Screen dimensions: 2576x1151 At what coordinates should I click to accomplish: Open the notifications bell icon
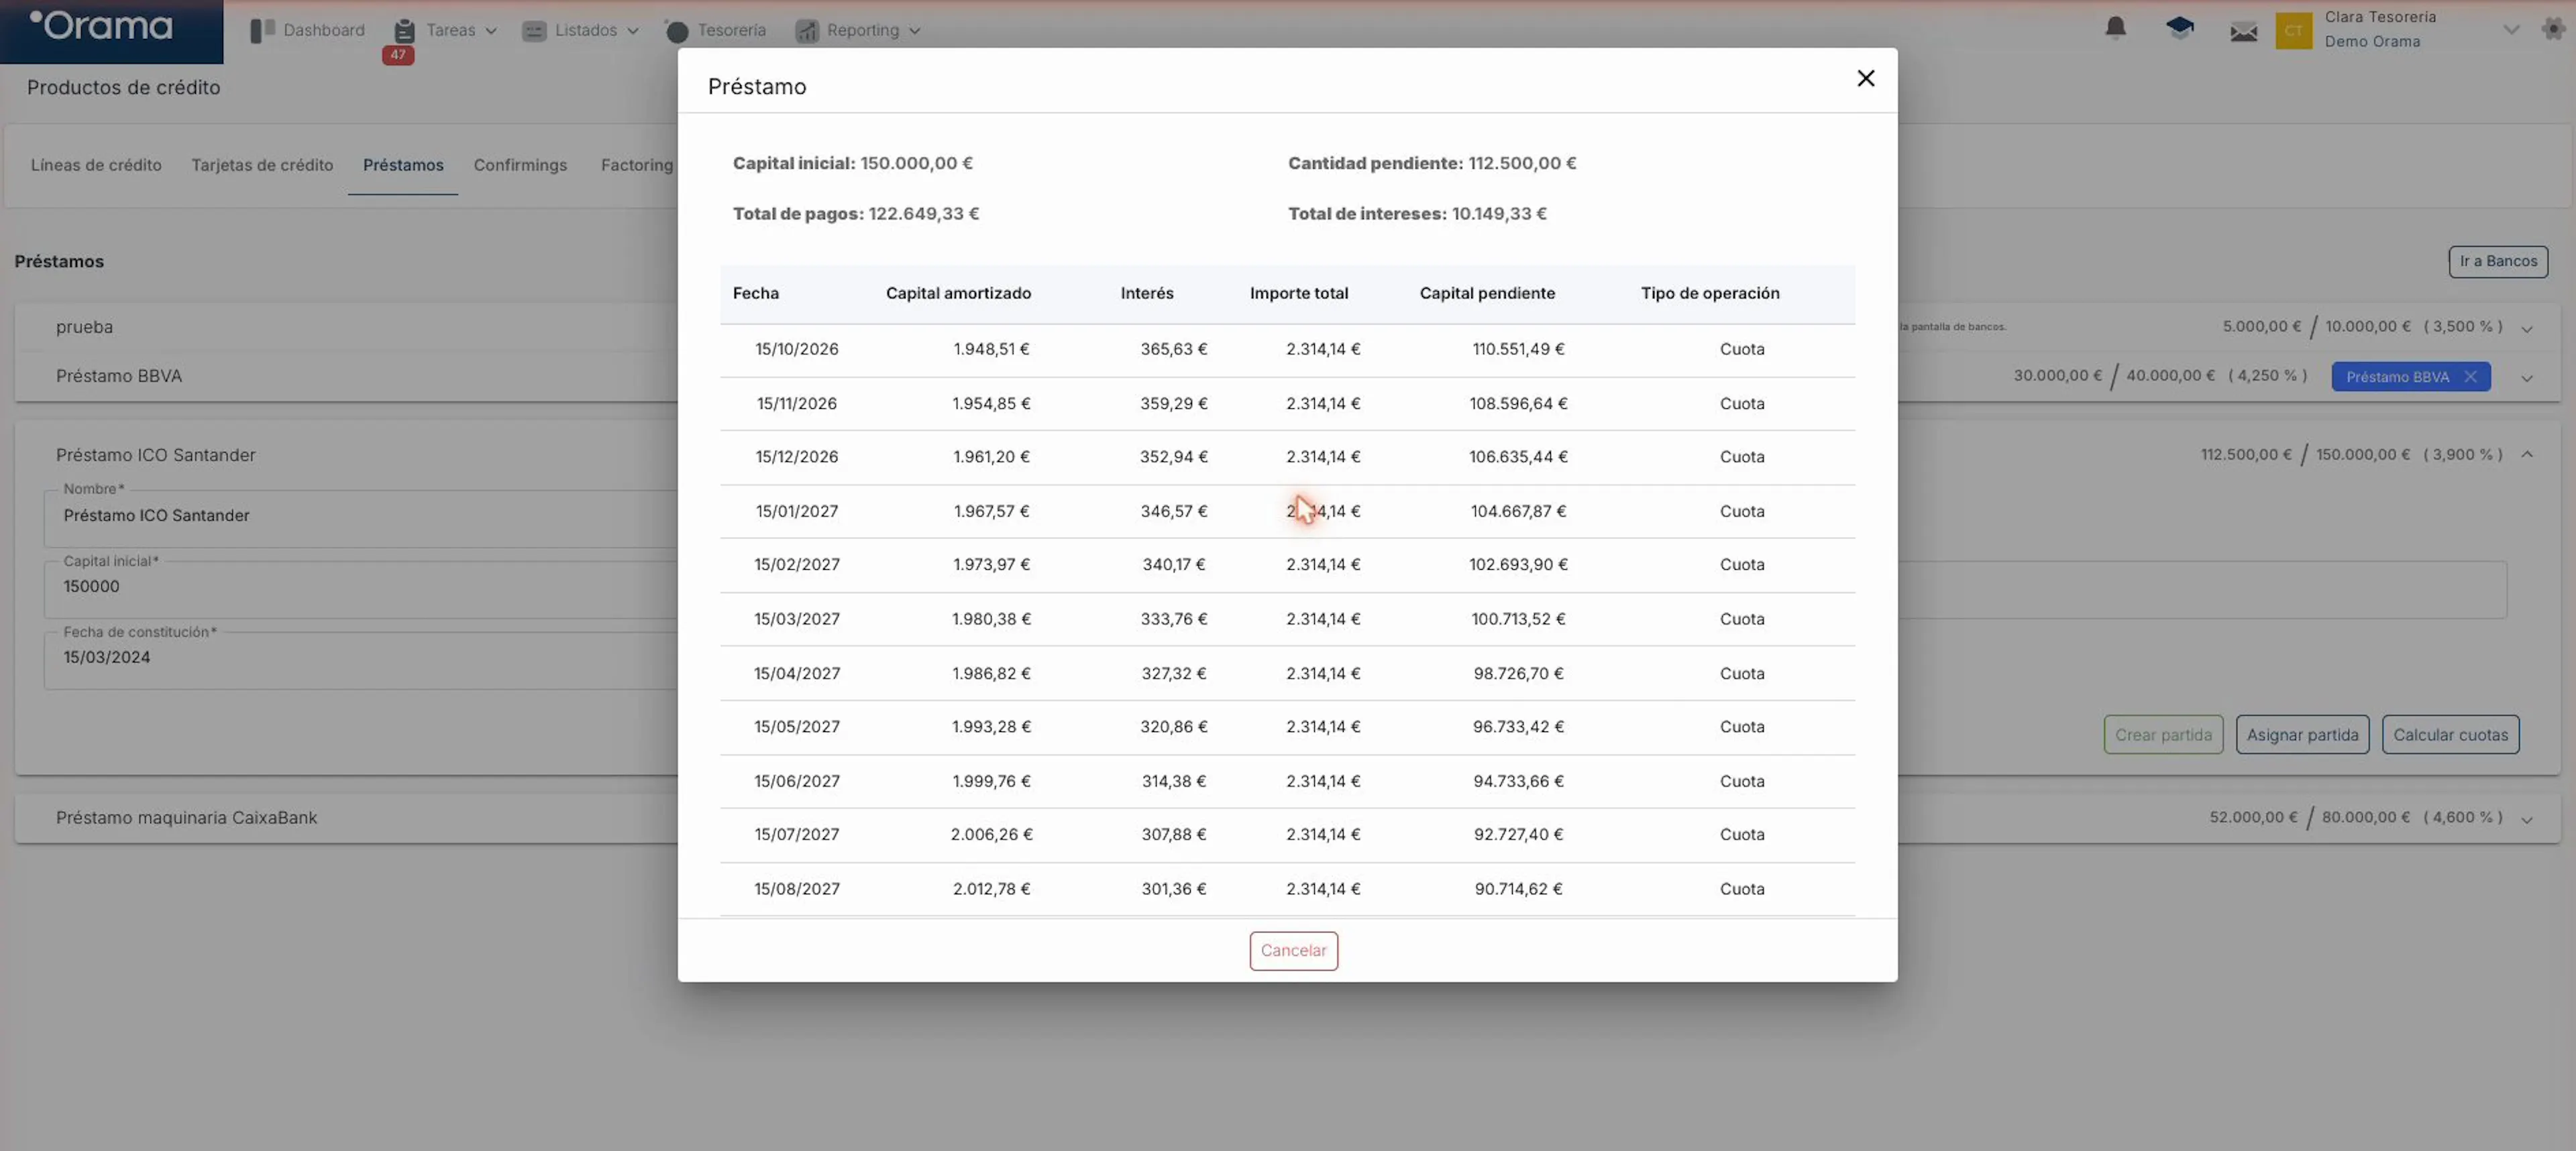pos(2115,28)
